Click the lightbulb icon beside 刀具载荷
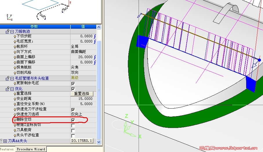 (x=15, y=130)
